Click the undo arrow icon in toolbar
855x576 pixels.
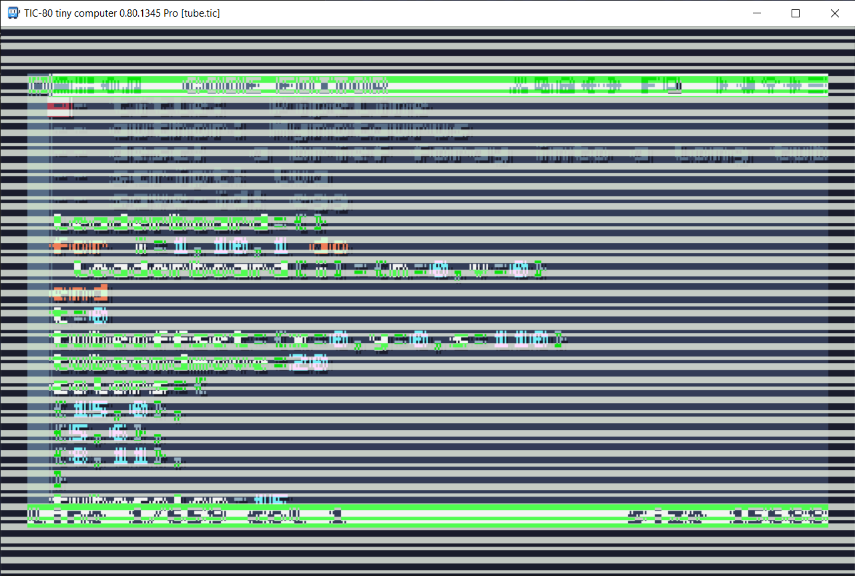coord(591,85)
